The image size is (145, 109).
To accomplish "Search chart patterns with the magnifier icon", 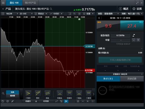I will [x=3, y=93].
